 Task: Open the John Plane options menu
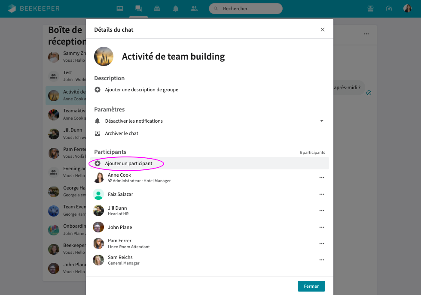click(x=321, y=227)
